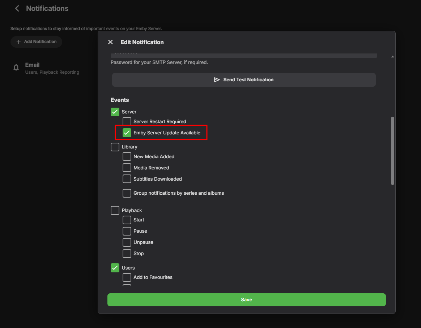Screen dimensions: 421x328
Task: Click the bell icon next to Email
Action: tap(16, 68)
